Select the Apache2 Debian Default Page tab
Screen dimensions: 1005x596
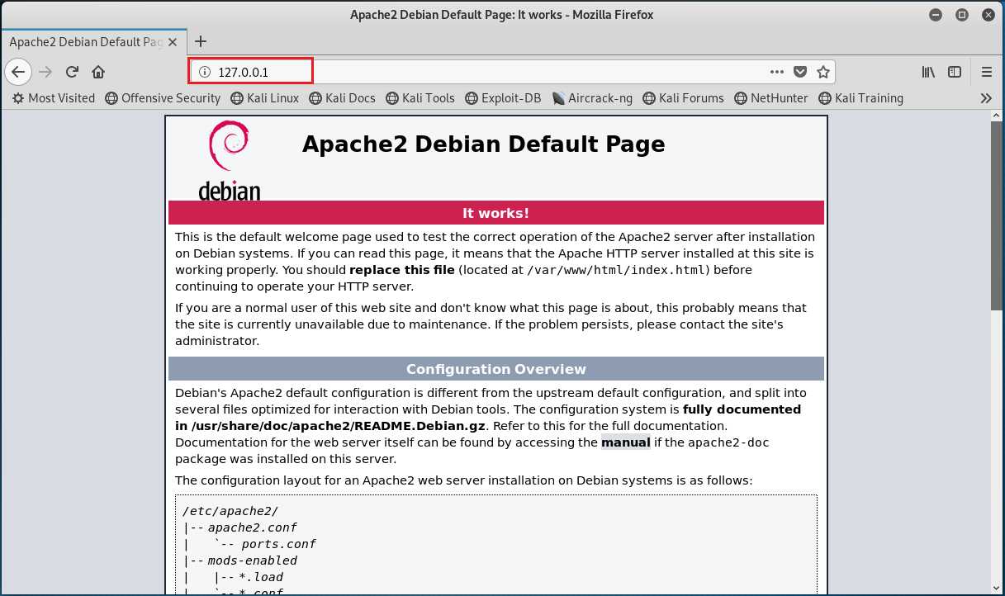(x=93, y=41)
